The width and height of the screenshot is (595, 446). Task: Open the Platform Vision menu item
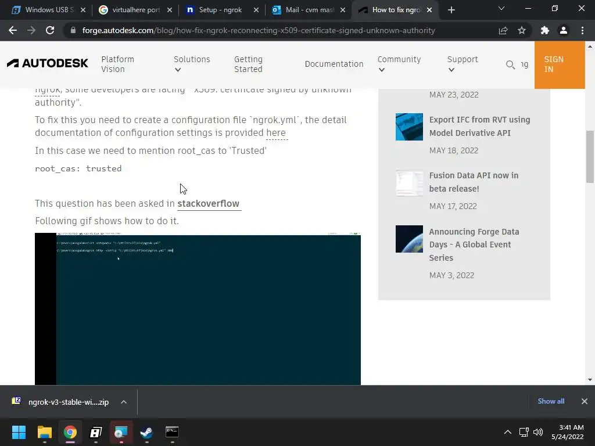117,64
